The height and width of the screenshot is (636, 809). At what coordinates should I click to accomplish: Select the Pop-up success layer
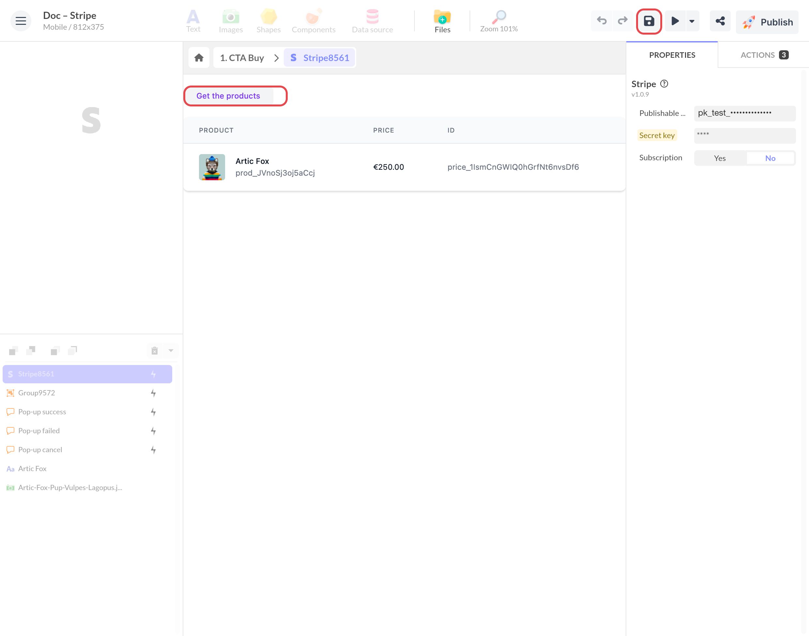tap(87, 412)
